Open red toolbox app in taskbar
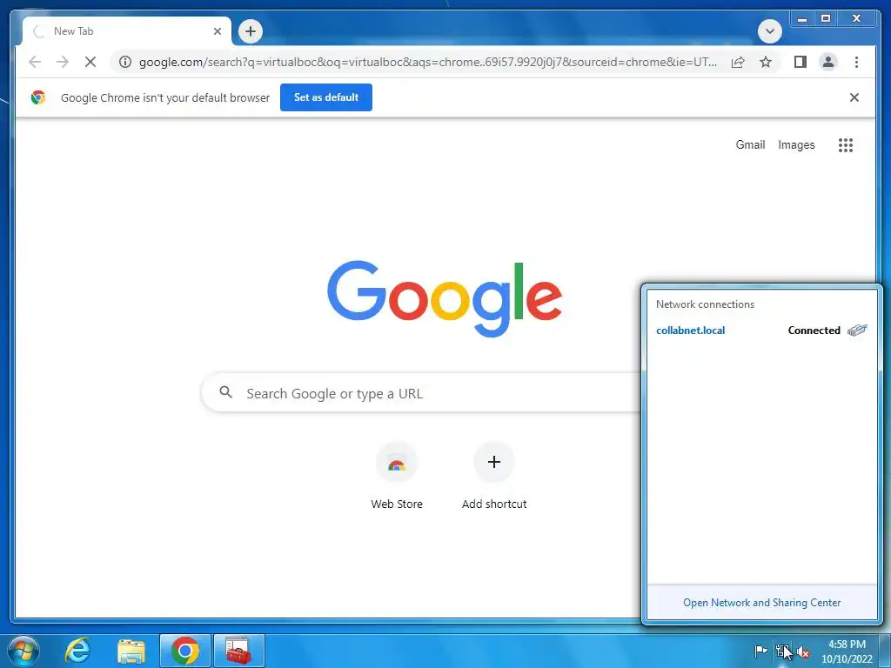 [238, 651]
